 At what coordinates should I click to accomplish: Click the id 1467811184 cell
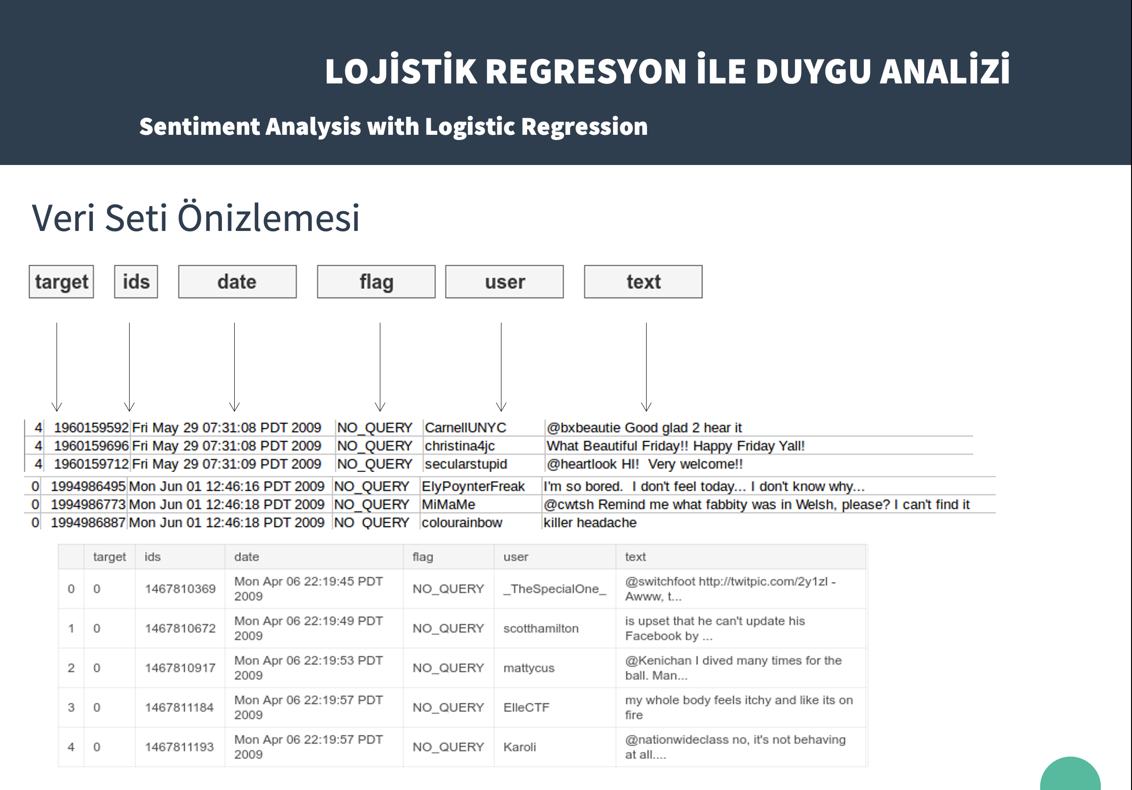coord(180,707)
